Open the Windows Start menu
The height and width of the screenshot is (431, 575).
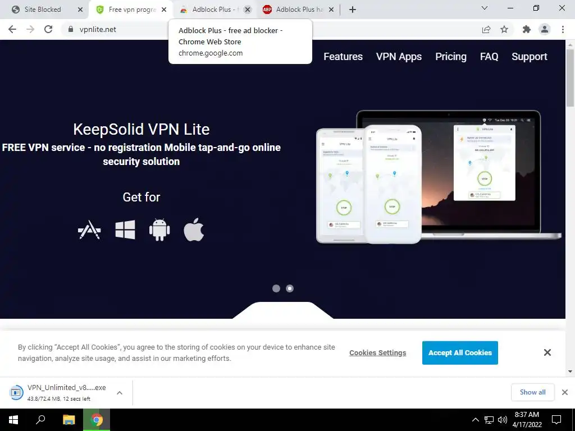click(x=13, y=420)
